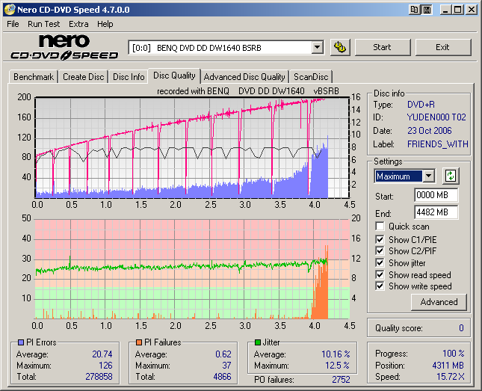Click the upper PI errors graph
This screenshot has height=391, width=482.
click(x=193, y=148)
